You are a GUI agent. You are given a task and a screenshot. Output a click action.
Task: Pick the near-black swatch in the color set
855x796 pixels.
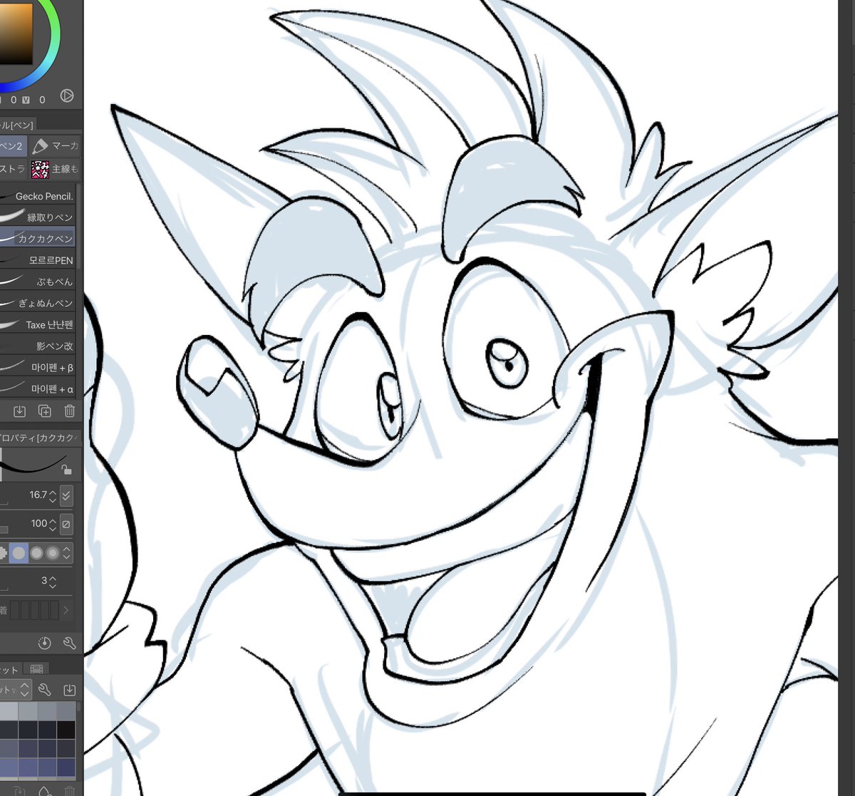tap(66, 730)
